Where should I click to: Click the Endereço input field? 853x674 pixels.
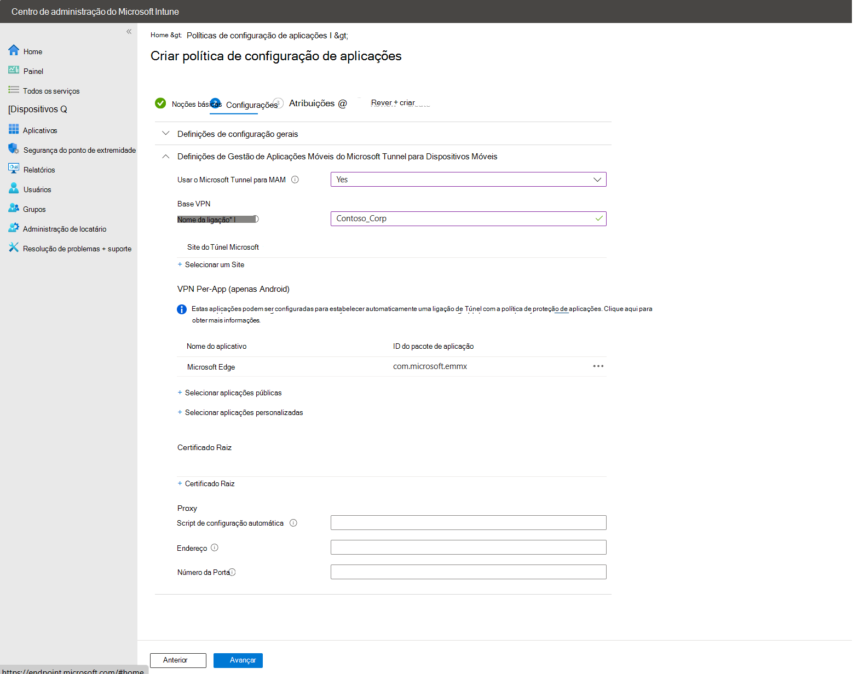pos(468,548)
